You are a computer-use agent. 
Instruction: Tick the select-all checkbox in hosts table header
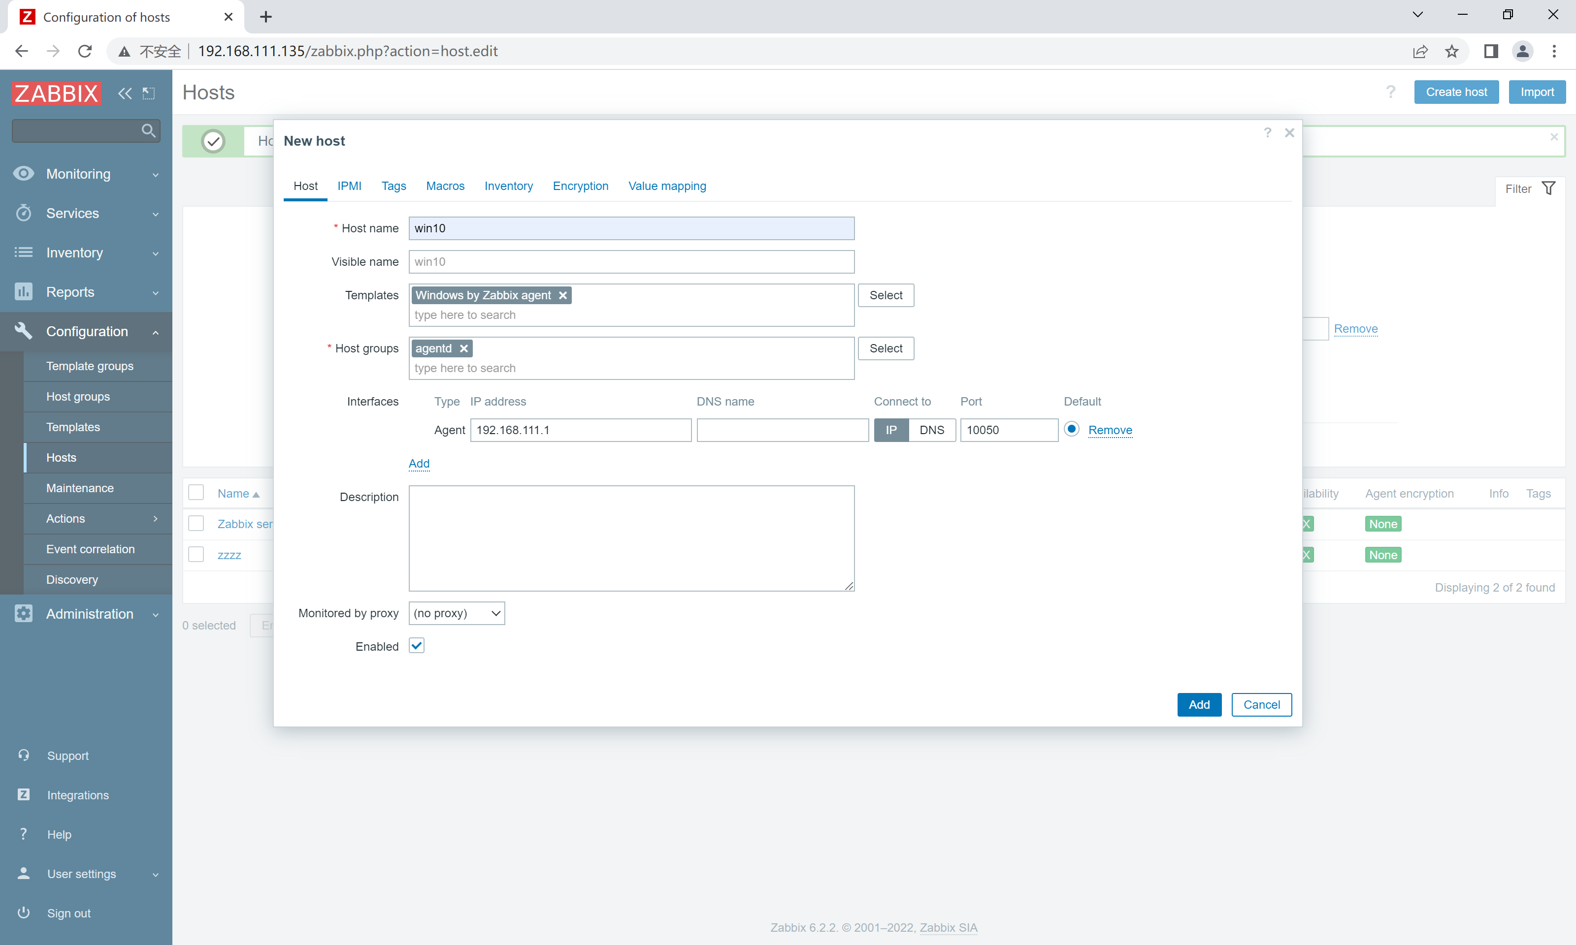(196, 492)
